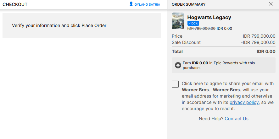Click the Hogwarts Legacy cover thumbnail
Screen dimensions: 279x139
(178, 21)
